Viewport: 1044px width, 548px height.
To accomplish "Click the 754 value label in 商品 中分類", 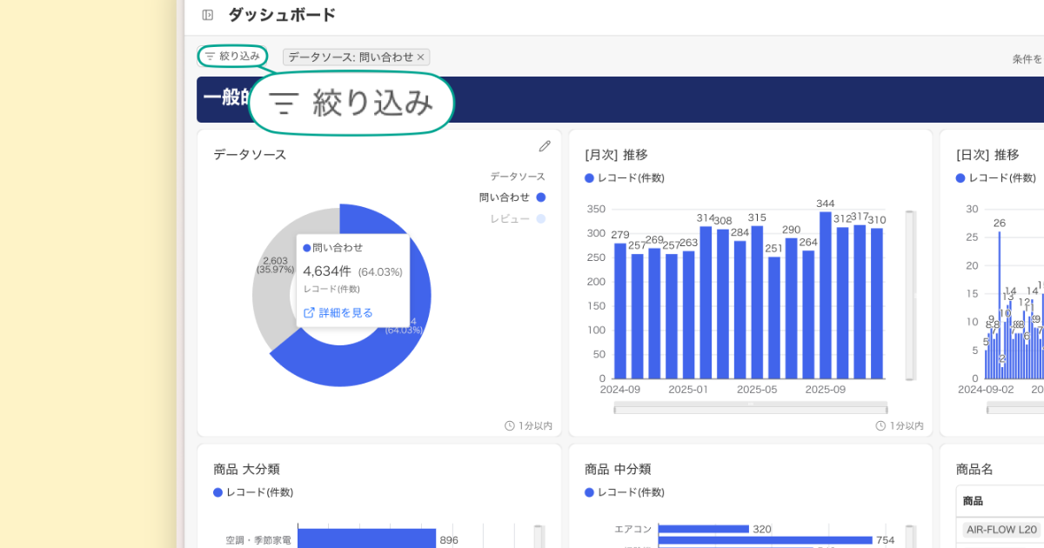I will (884, 540).
